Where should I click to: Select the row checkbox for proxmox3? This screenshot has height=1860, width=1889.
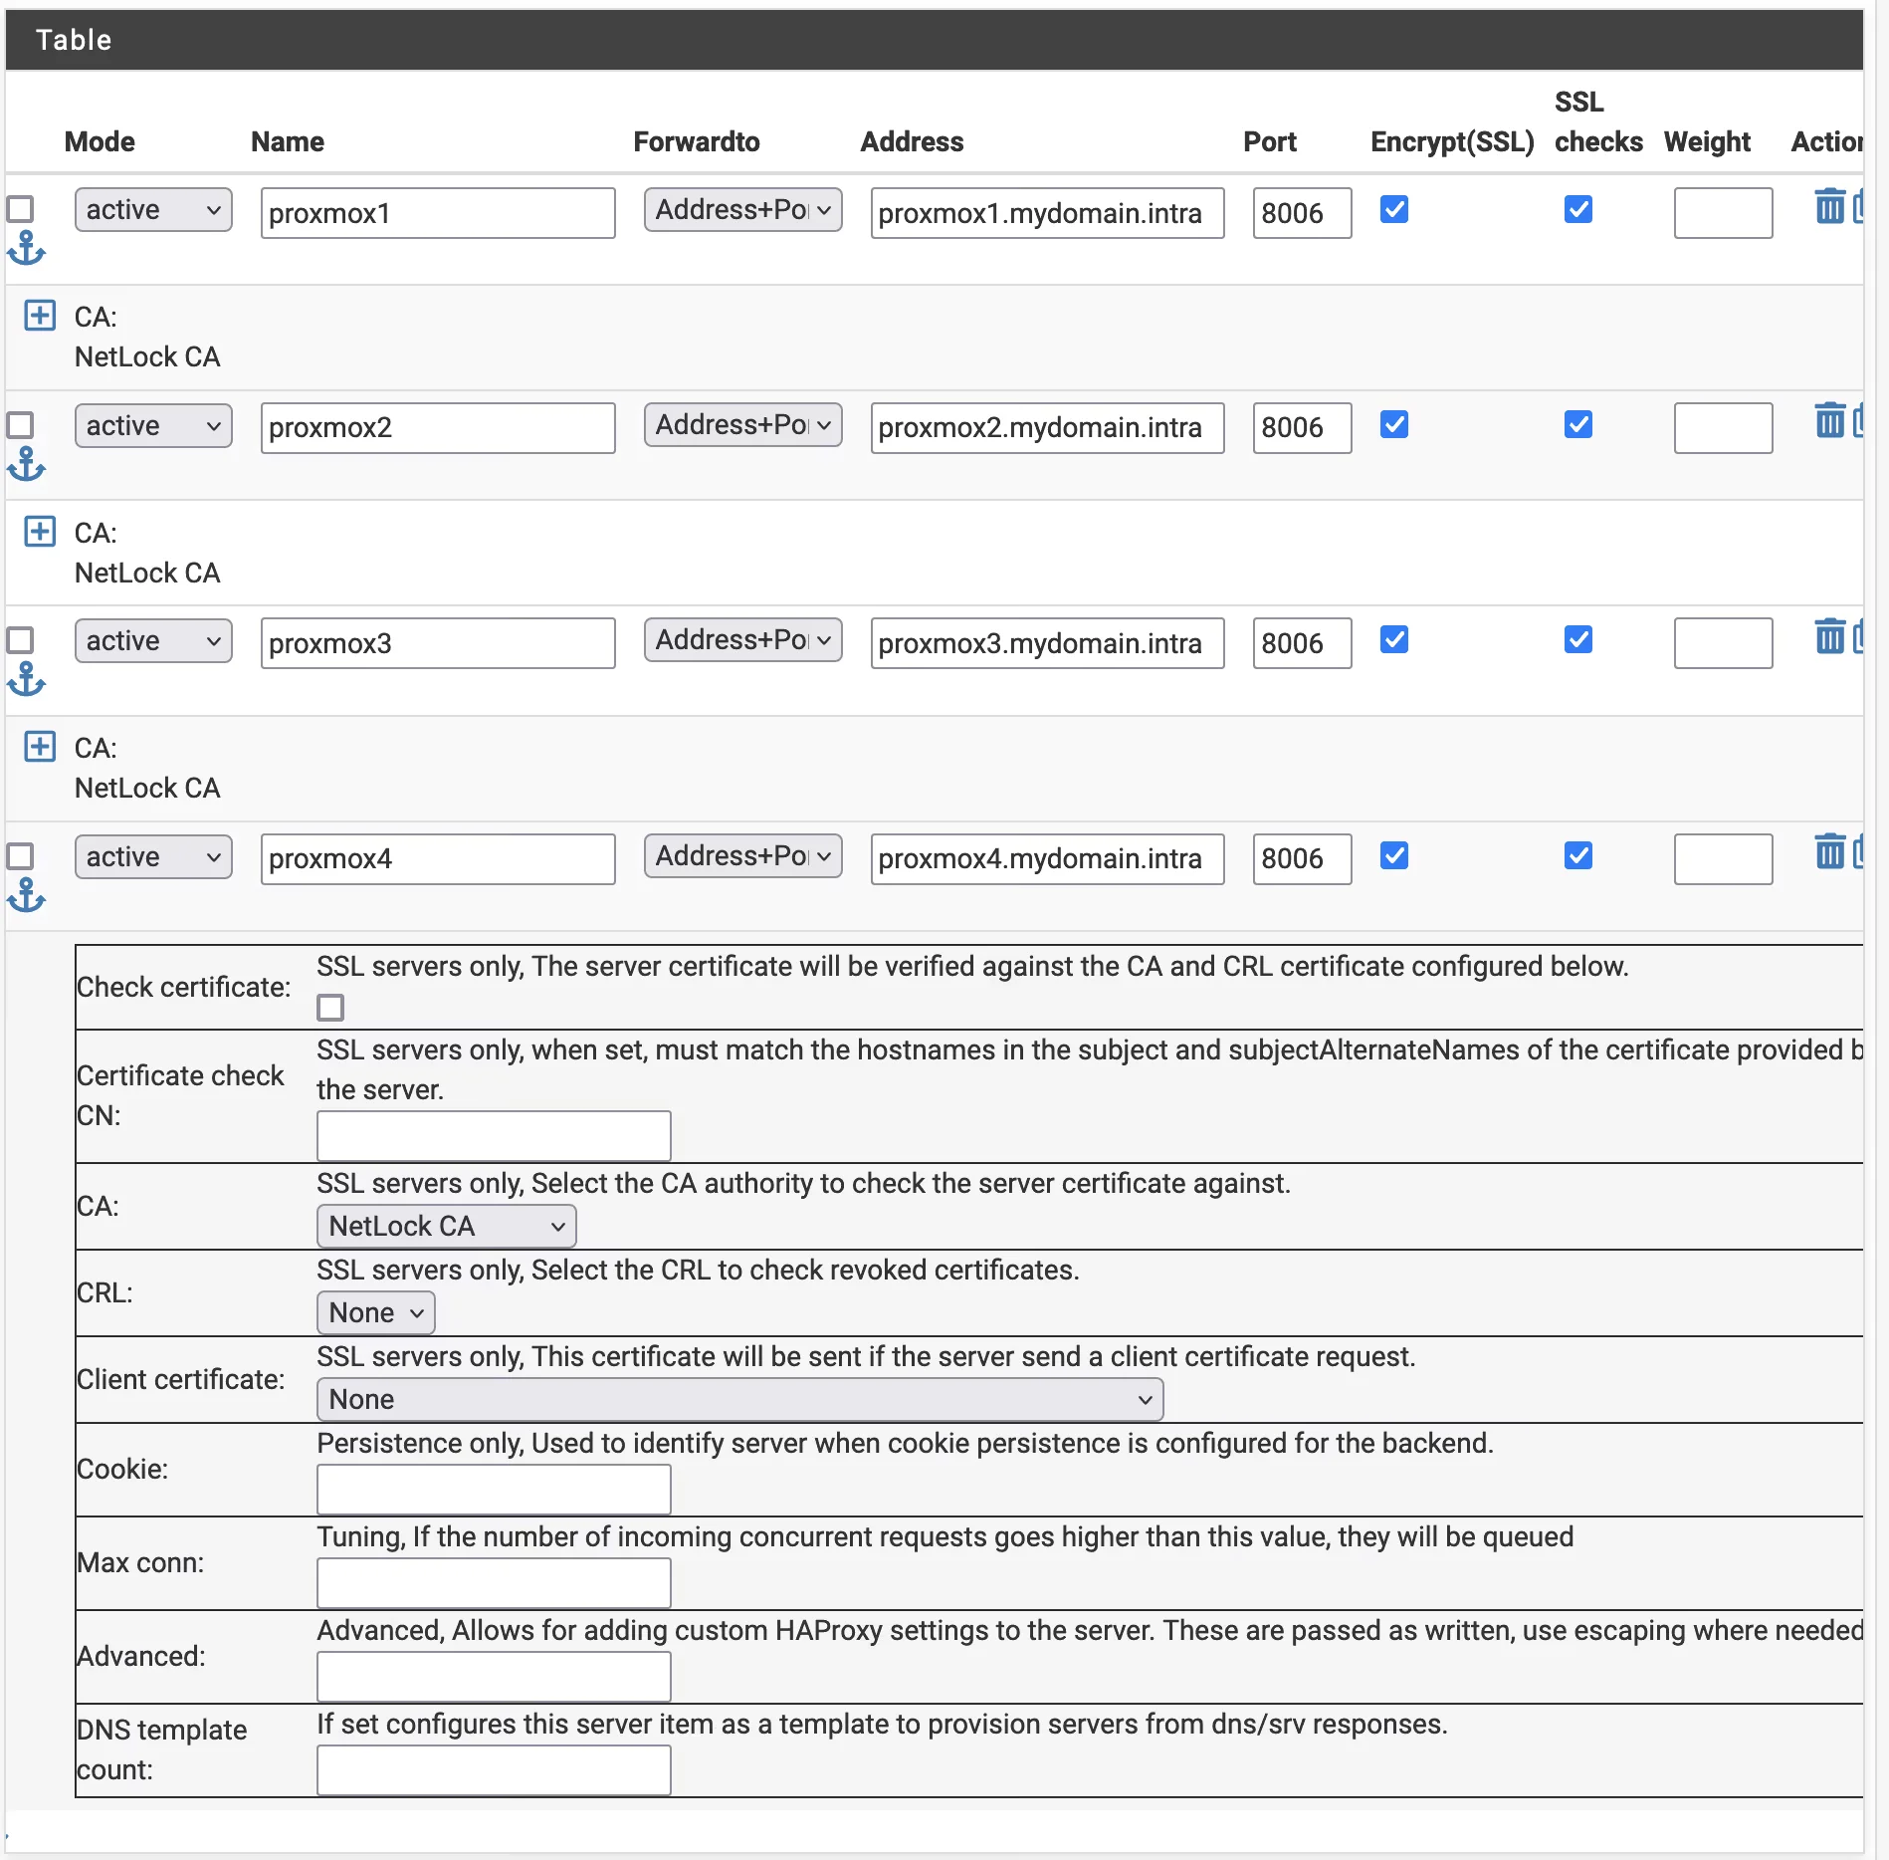(x=21, y=639)
